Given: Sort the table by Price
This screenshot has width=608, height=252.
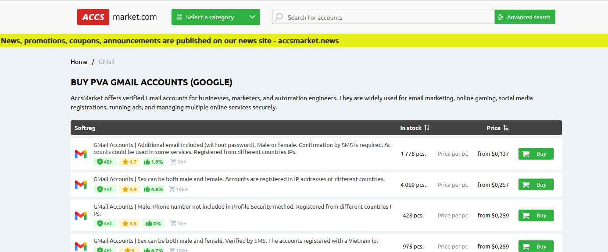Looking at the screenshot, I should (x=497, y=128).
